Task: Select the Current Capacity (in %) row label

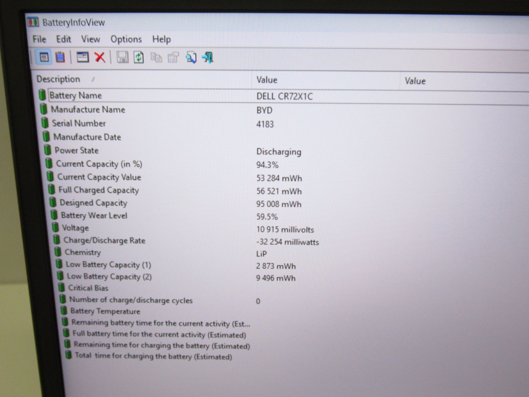Action: (x=99, y=164)
